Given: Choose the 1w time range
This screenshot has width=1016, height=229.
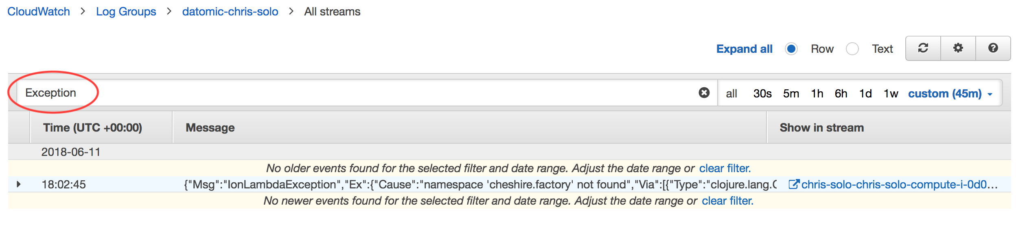Looking at the screenshot, I should pos(891,93).
